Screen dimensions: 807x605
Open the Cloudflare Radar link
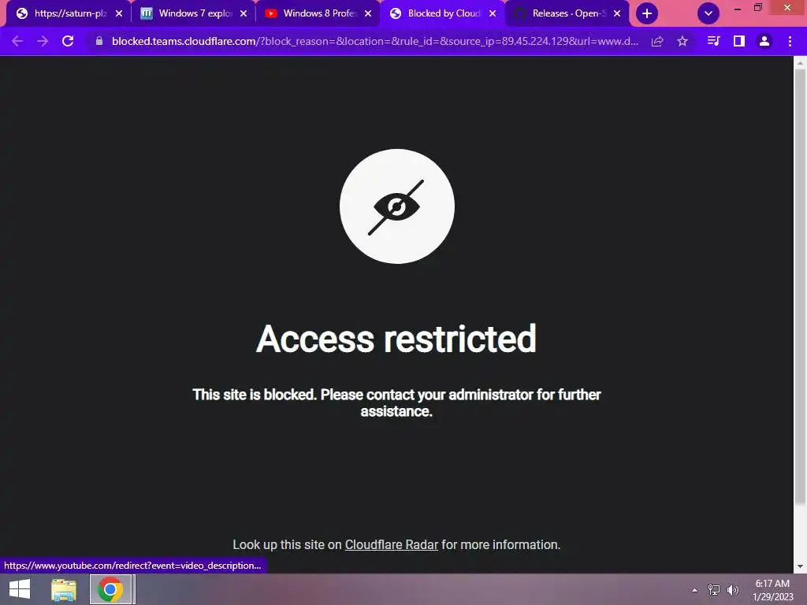click(391, 545)
